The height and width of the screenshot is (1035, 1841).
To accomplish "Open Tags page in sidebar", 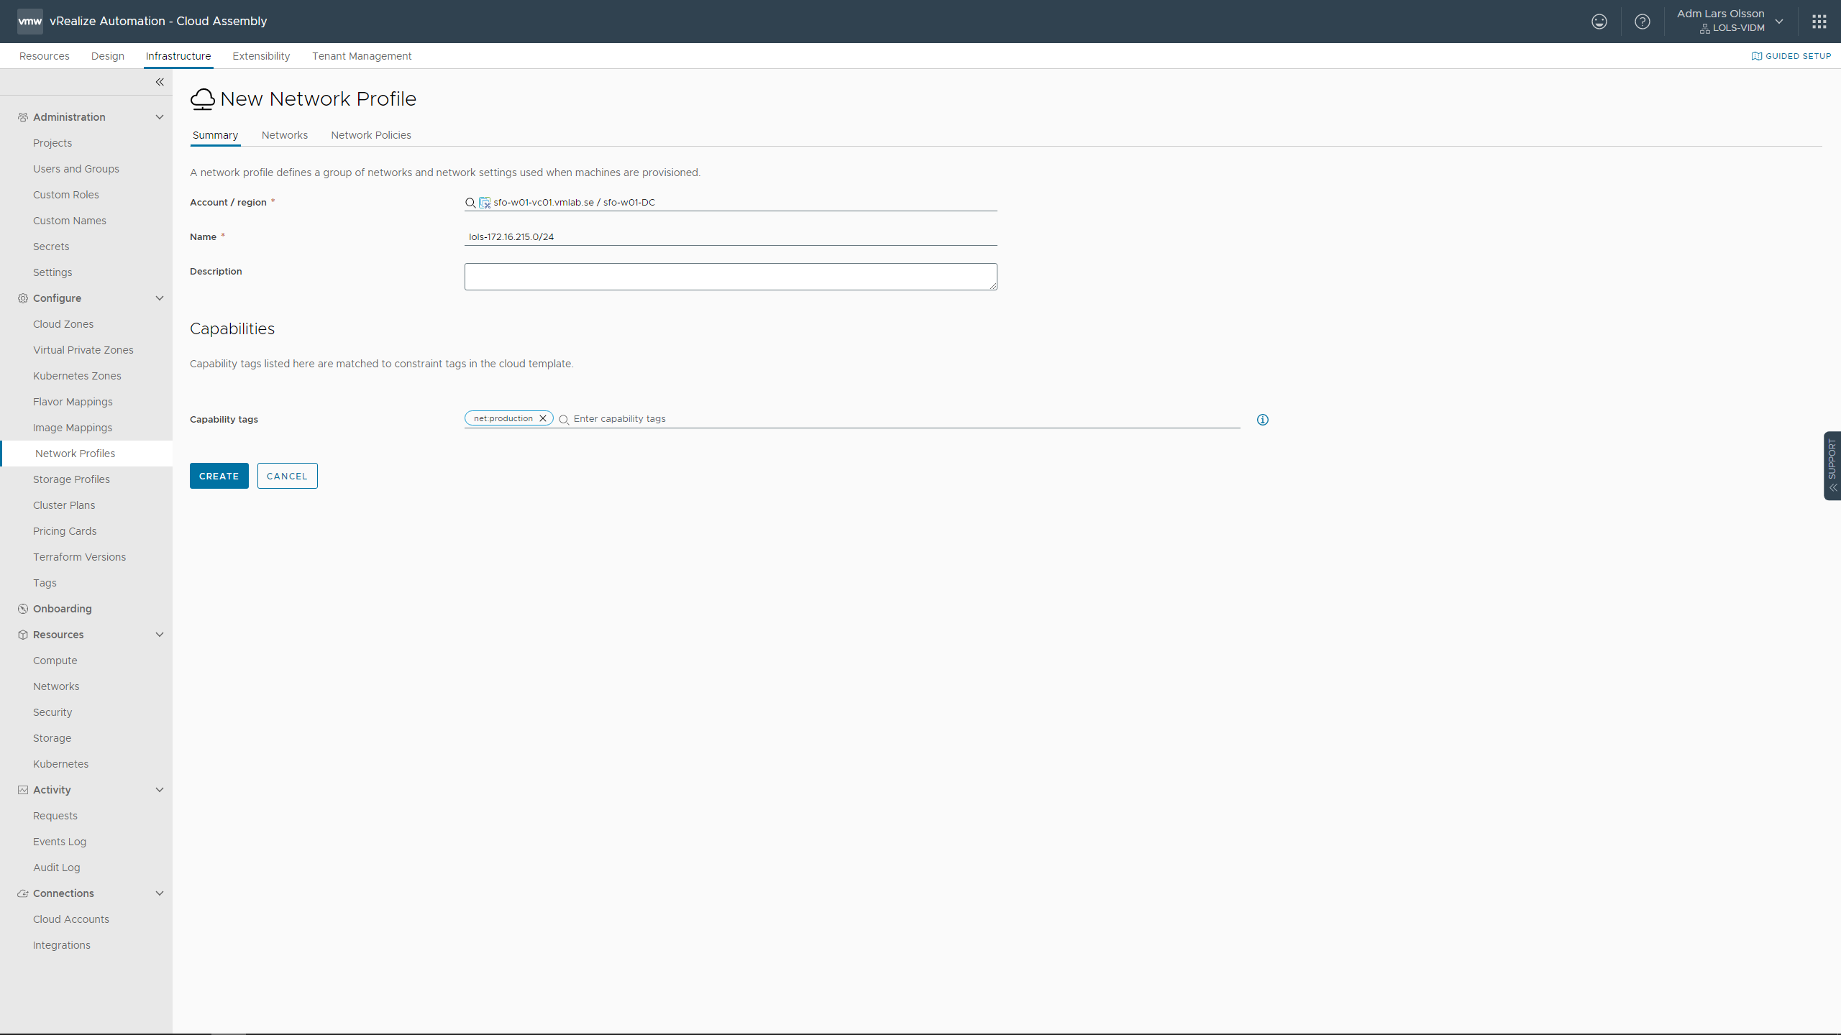I will pyautogui.click(x=45, y=583).
